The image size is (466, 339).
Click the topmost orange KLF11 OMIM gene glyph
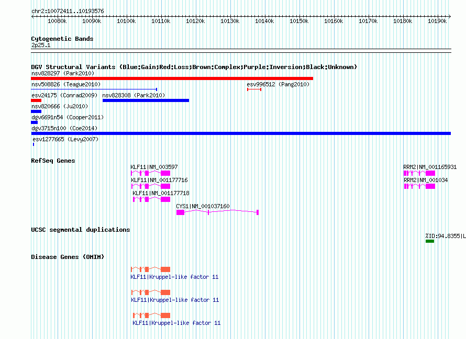pos(150,269)
